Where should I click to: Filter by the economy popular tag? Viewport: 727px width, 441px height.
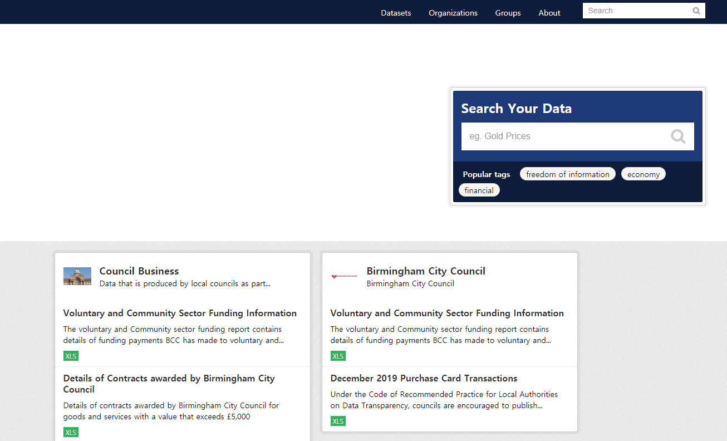643,174
